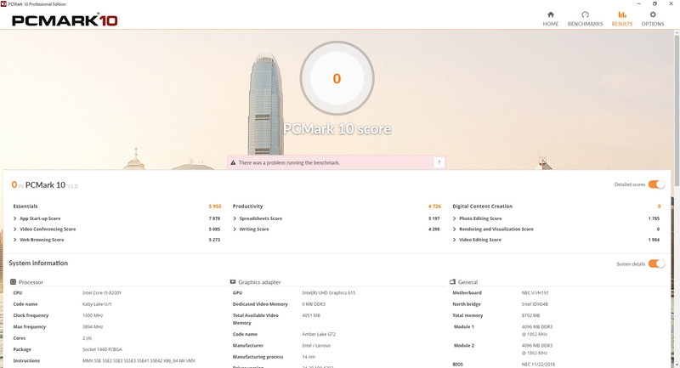This screenshot has height=368, width=680.
Task: Click the Web Browsing score value 5 273
Action: point(214,240)
